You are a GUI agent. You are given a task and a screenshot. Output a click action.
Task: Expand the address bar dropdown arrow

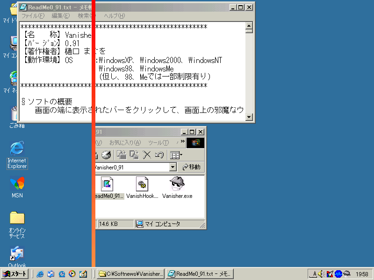pyautogui.click(x=173, y=167)
